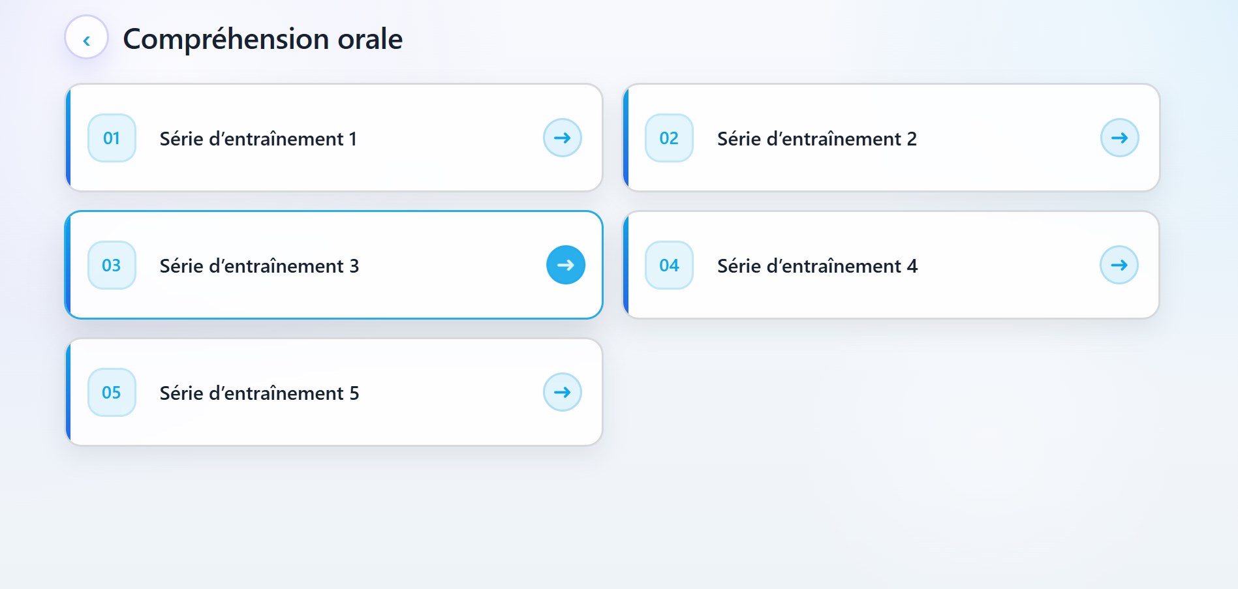This screenshot has width=1238, height=589.
Task: Open Série d'entraînement 4 arrow icon
Action: coord(1119,265)
